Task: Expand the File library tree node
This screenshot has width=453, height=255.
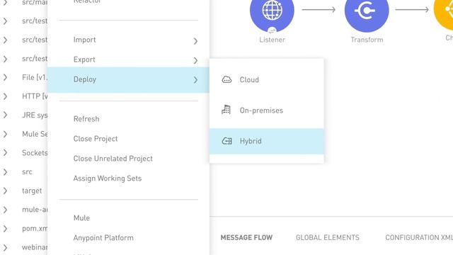Action: tap(5, 77)
